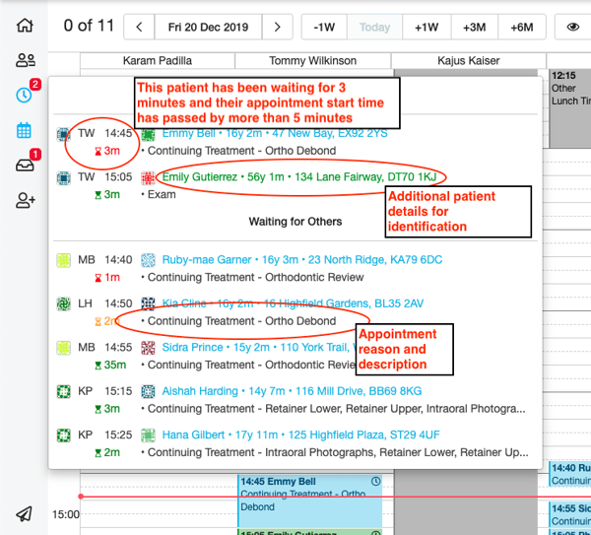Jump forward six months with +6M

[x=523, y=27]
